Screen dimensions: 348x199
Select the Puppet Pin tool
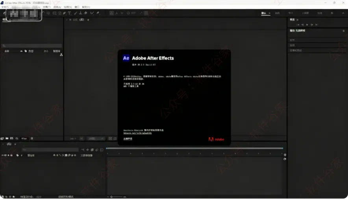[x=98, y=13]
